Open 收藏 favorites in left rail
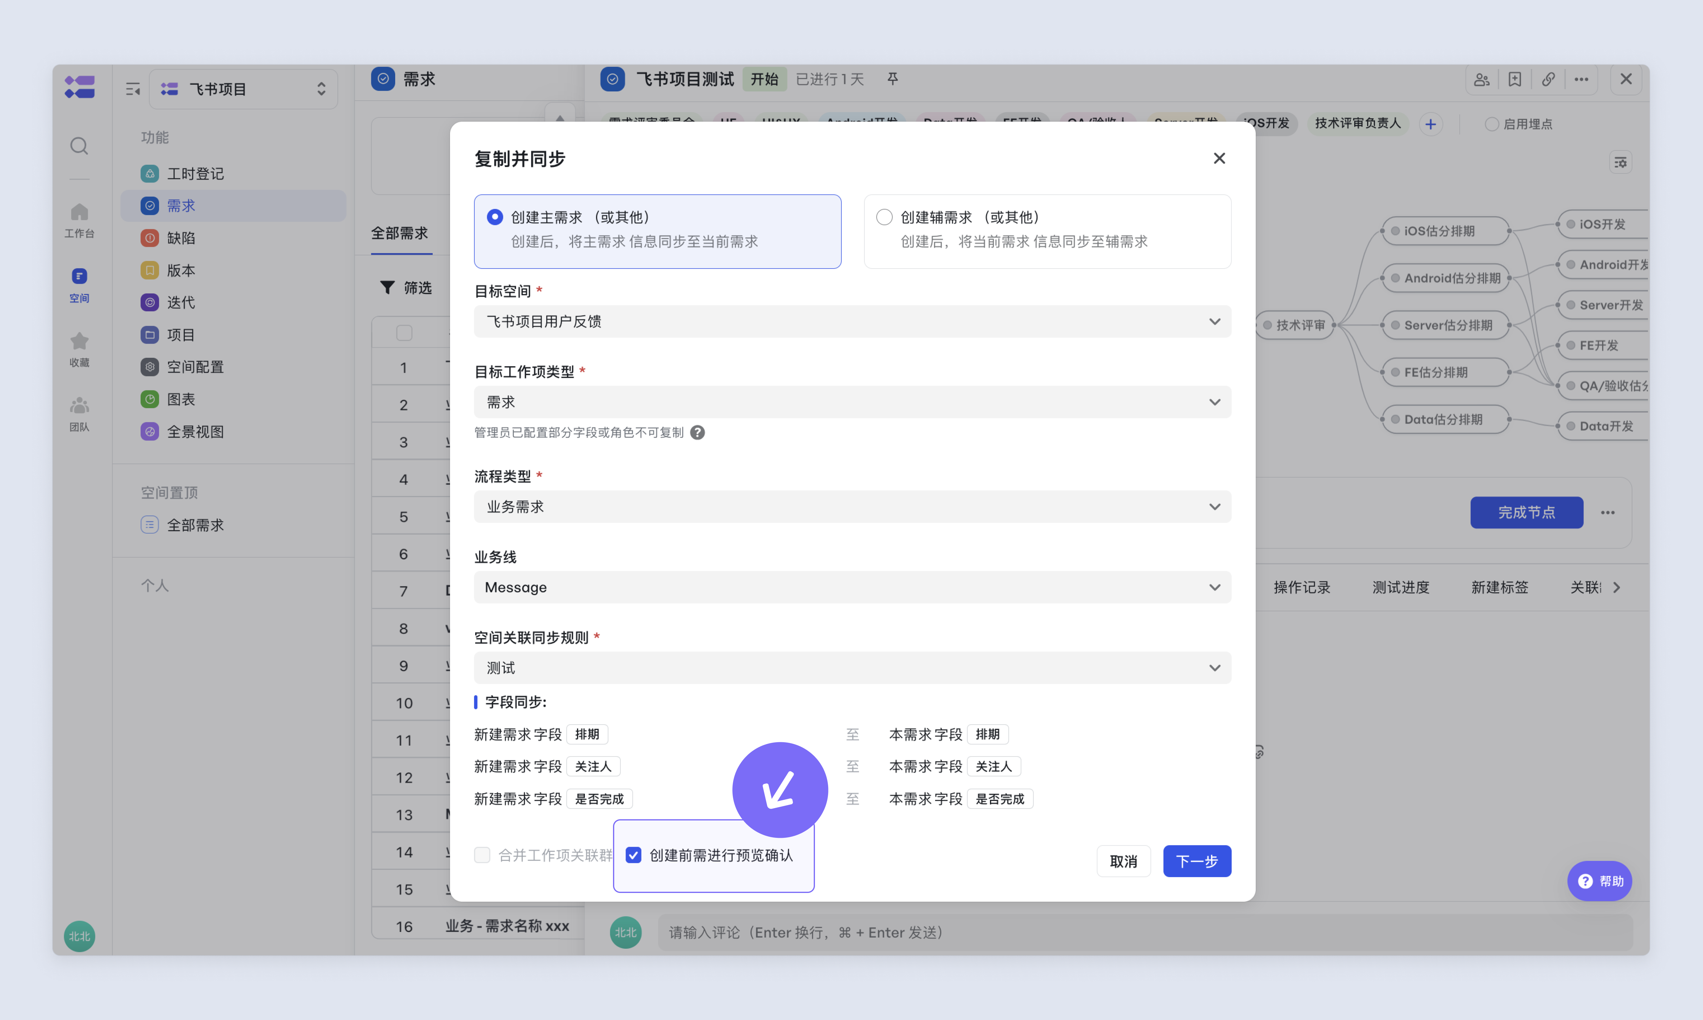This screenshot has width=1703, height=1020. click(x=79, y=350)
